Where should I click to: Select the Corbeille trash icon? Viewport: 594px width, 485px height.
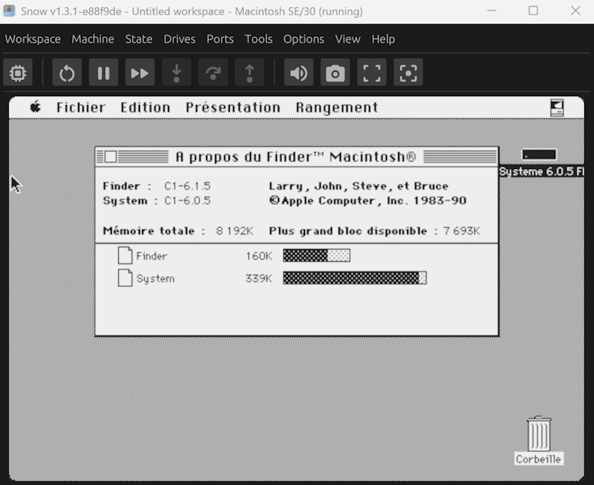[539, 433]
